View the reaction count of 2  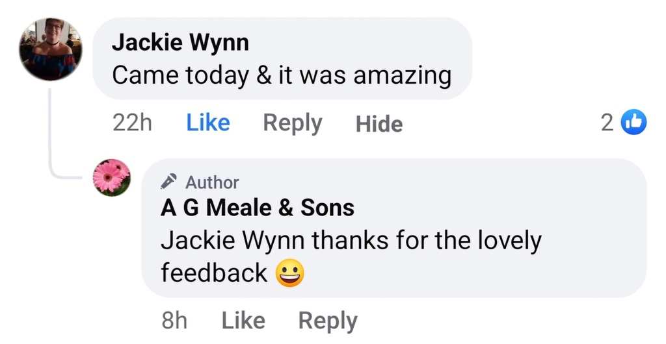(x=607, y=123)
